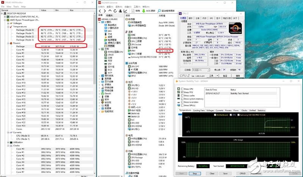
Task: Open the user icon in AIDA64 toolbar
Action: 120,11
